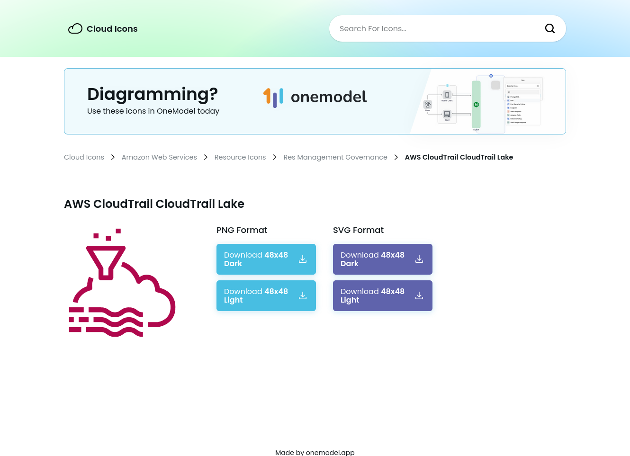Click the SVG Format heading
Viewport: 630px width, 456px height.
click(x=359, y=230)
